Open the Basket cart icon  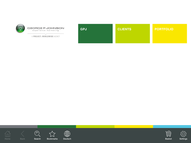pos(169,135)
